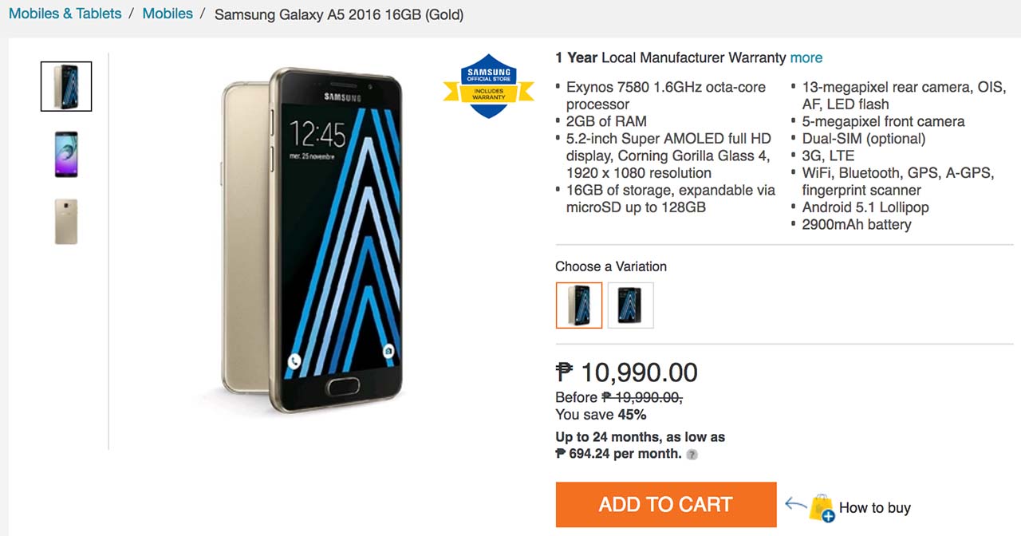This screenshot has height=536, width=1021.
Task: Click the main Galaxy A5 product image
Action: pos(311,239)
